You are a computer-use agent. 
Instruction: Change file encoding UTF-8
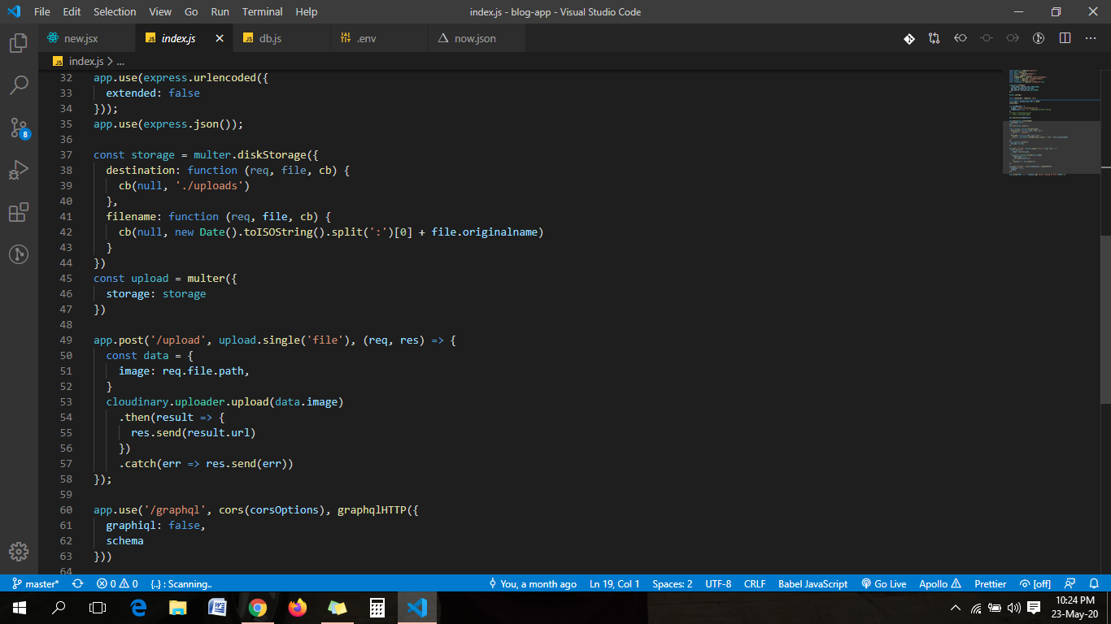(x=718, y=583)
